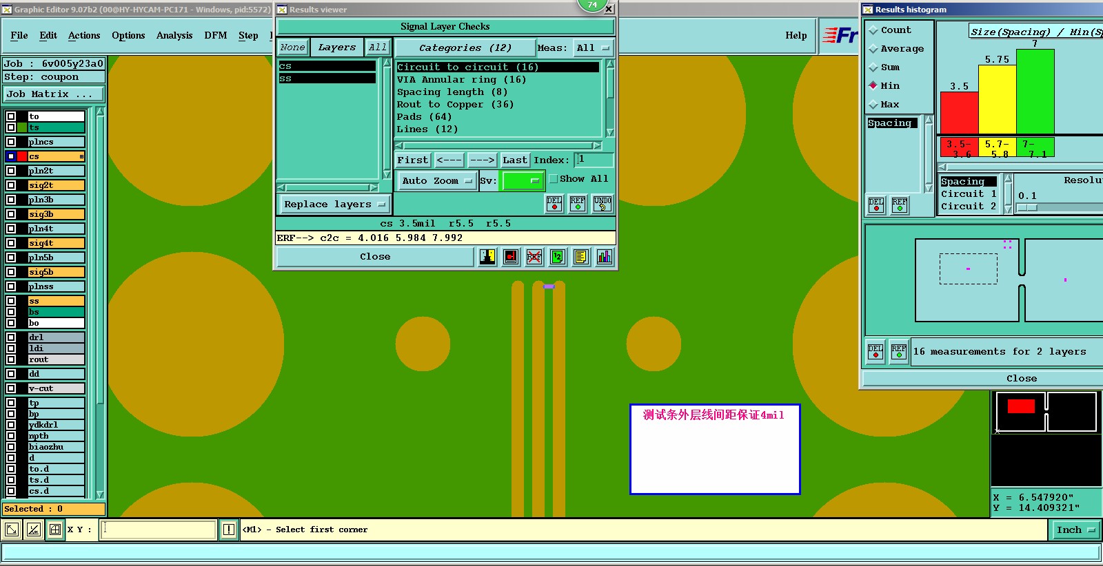
Task: Click the yellow 5.75 histogram bar
Action: [x=998, y=99]
